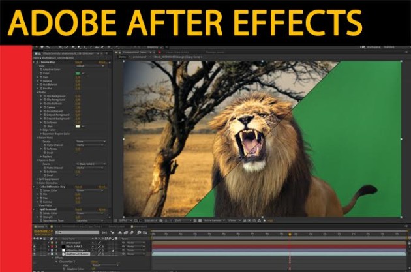Image resolution: width=411 pixels, height=272 pixels.
Task: Toggle transparency grid icon in viewer footer
Action: (200, 220)
